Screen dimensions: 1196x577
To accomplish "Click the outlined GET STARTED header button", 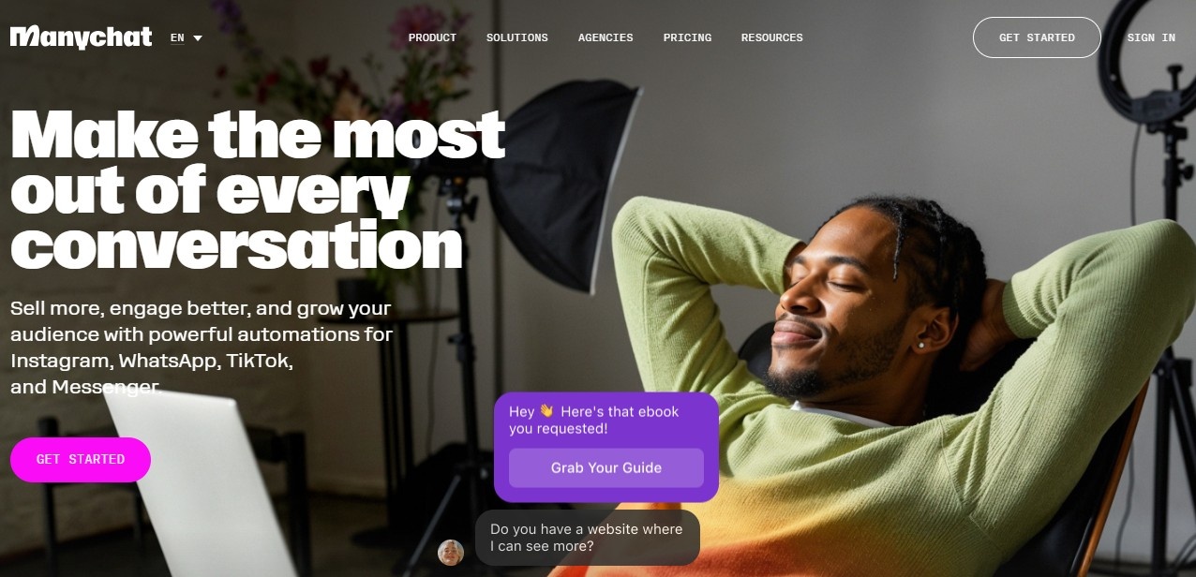I will (x=1037, y=37).
